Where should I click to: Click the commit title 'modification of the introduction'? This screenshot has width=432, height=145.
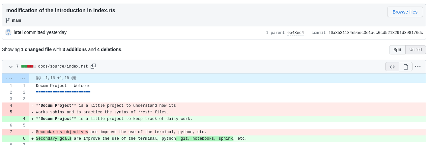pyautogui.click(x=61, y=10)
